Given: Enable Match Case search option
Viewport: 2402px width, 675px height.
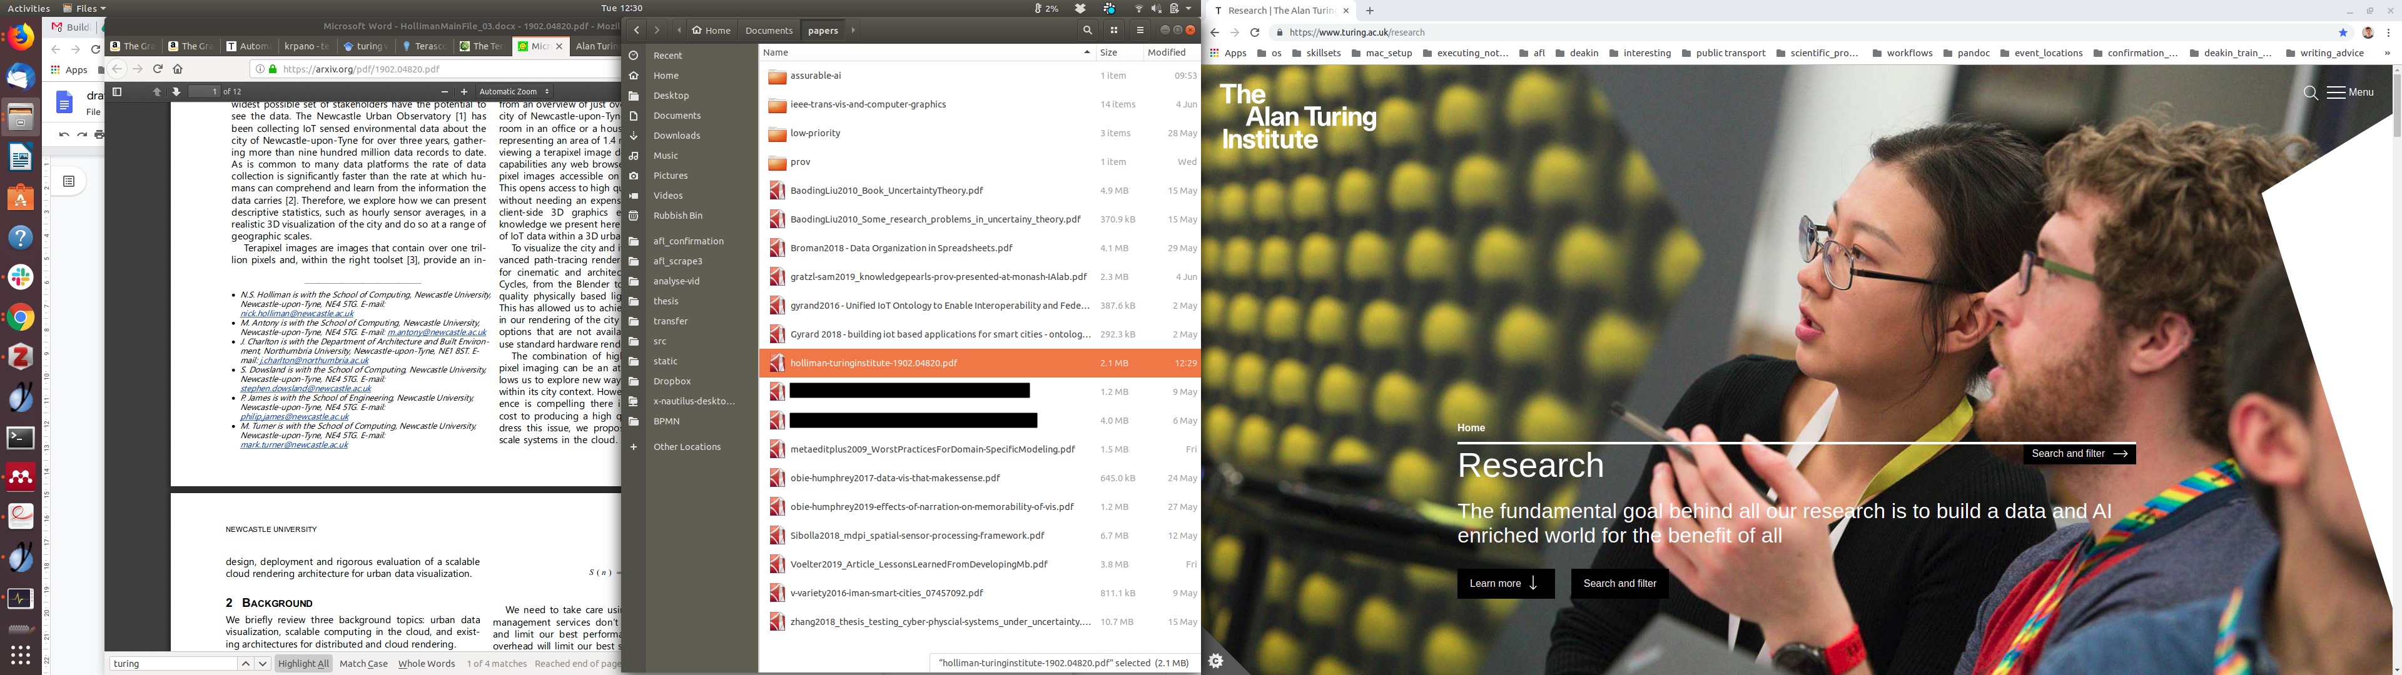Looking at the screenshot, I should pos(363,664).
